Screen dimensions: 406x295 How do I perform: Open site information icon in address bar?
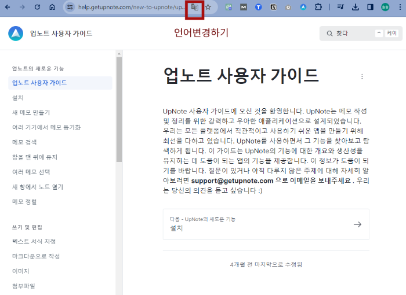pyautogui.click(x=70, y=7)
